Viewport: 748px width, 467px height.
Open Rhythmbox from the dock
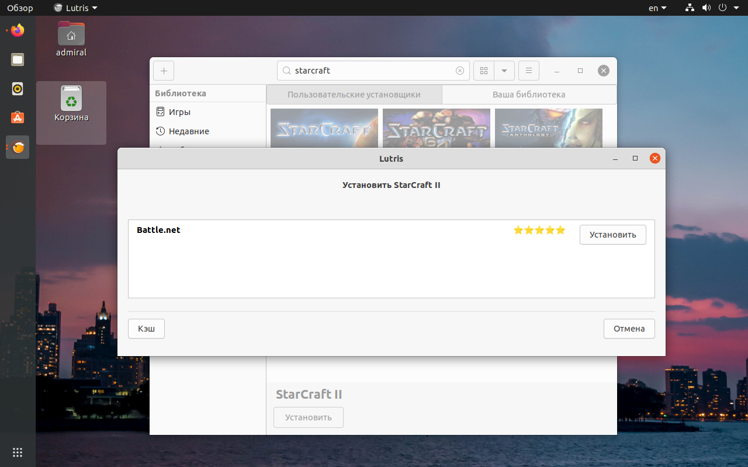[x=18, y=89]
